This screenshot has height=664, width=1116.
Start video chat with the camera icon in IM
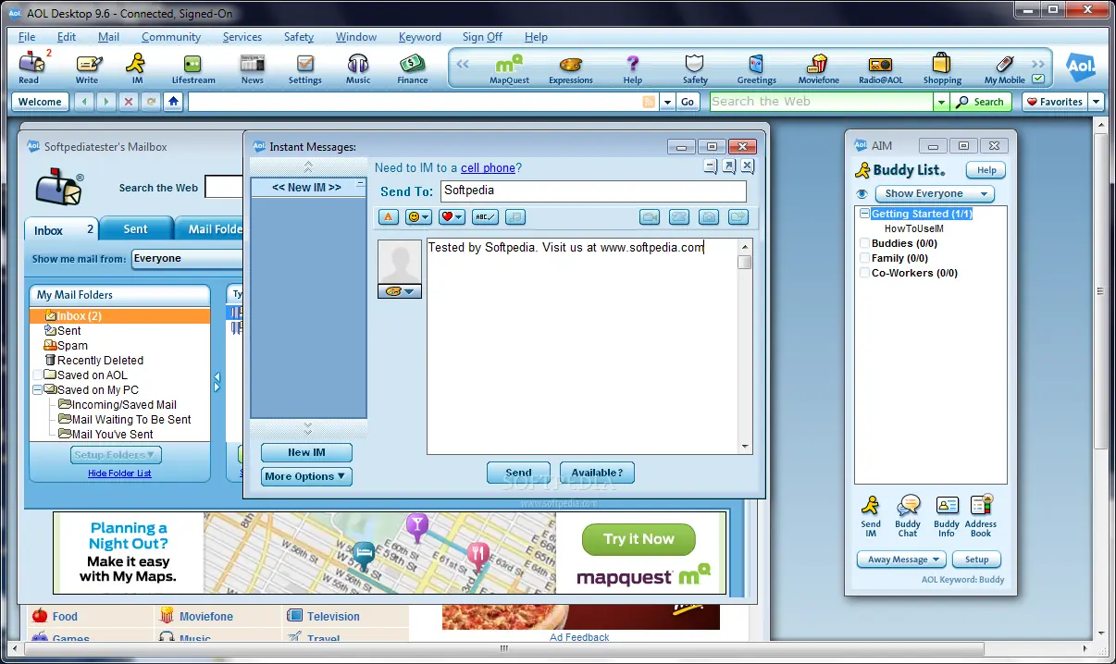650,216
